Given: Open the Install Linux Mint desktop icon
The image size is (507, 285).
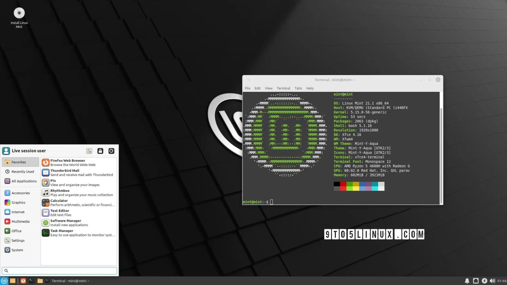Looking at the screenshot, I should click(x=19, y=18).
